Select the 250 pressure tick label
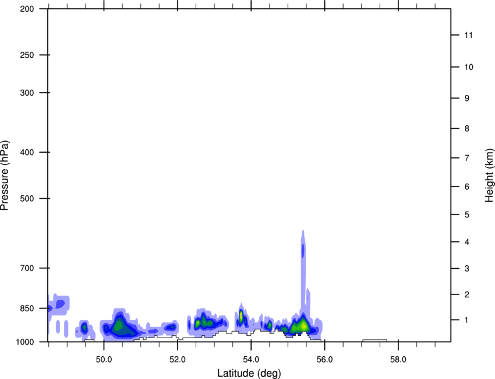The height and width of the screenshot is (379, 495). coord(27,55)
